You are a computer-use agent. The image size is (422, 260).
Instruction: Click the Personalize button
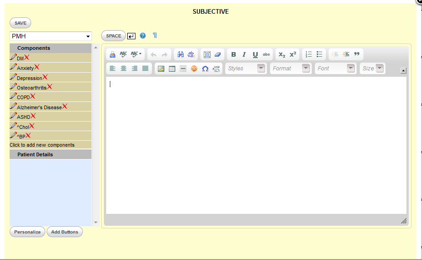[x=27, y=232]
